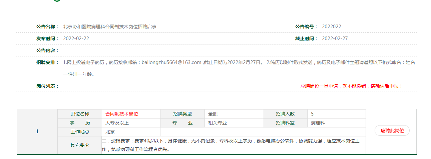Click the 岗位列表 section label
The image size is (431, 159).
point(47,86)
